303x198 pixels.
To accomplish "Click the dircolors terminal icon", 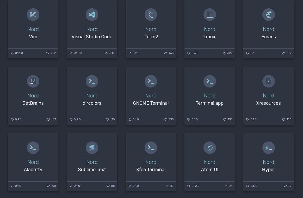I will (92, 81).
